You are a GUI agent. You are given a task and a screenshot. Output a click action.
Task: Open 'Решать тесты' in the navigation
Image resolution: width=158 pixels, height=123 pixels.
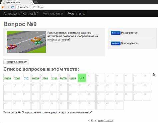(x=76, y=14)
